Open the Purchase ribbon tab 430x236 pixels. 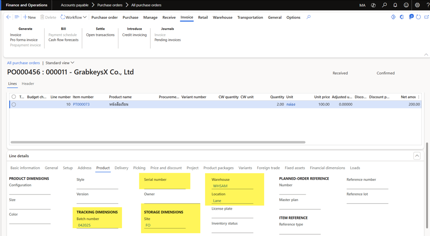point(131,17)
